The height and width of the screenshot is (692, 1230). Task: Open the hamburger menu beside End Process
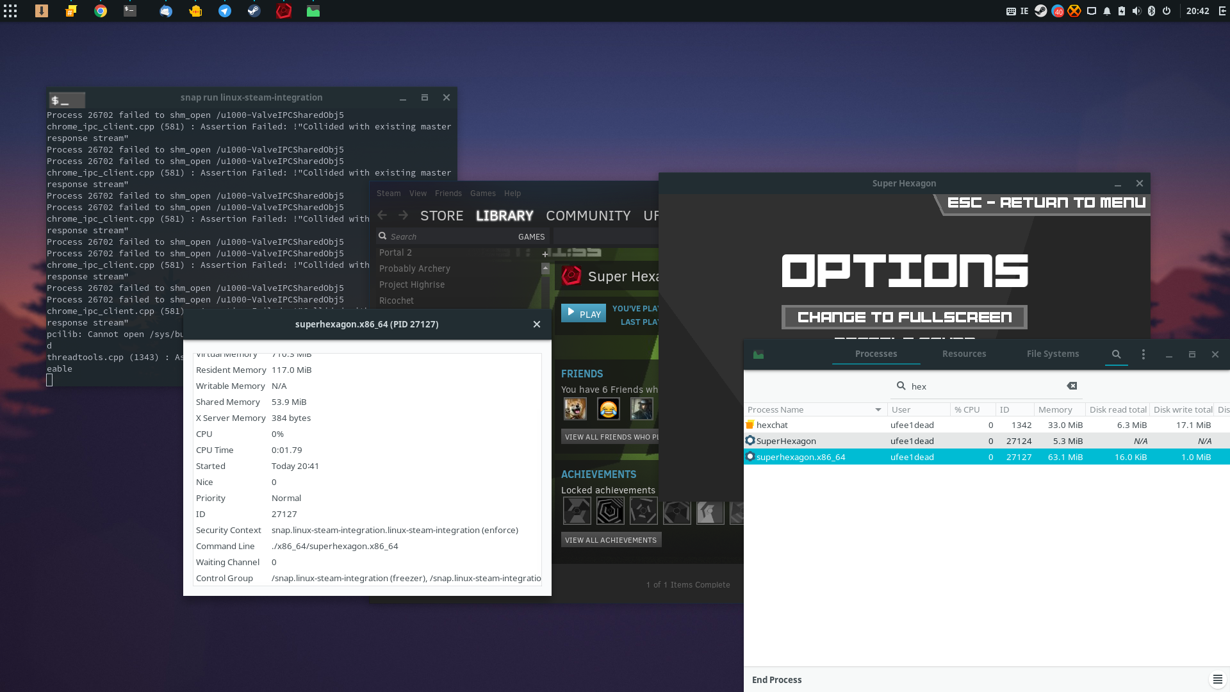1217,679
